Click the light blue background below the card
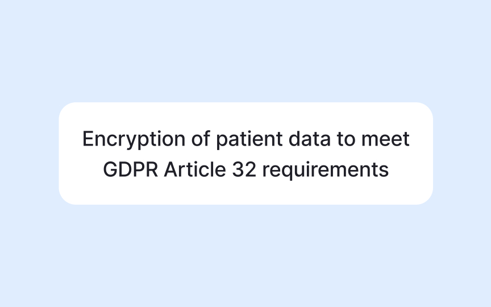491x307 pixels. point(246,256)
